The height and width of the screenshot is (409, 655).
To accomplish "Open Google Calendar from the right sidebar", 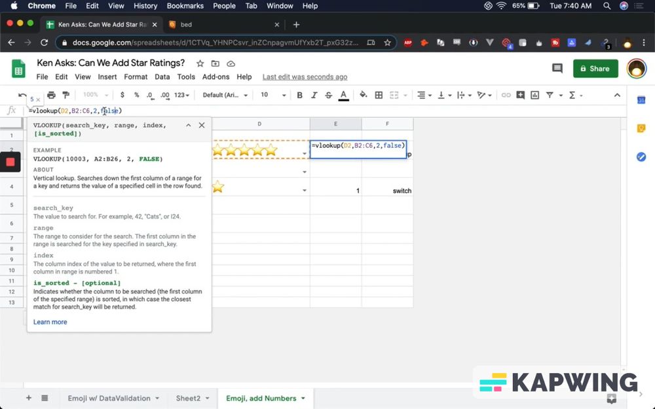I will tap(641, 99).
